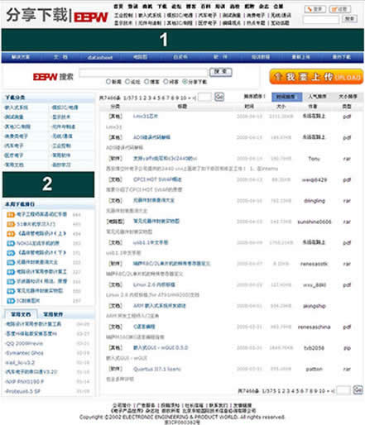Click the login button with pencil icon in header
Viewport: 365px width, 425px height.
pos(315,9)
